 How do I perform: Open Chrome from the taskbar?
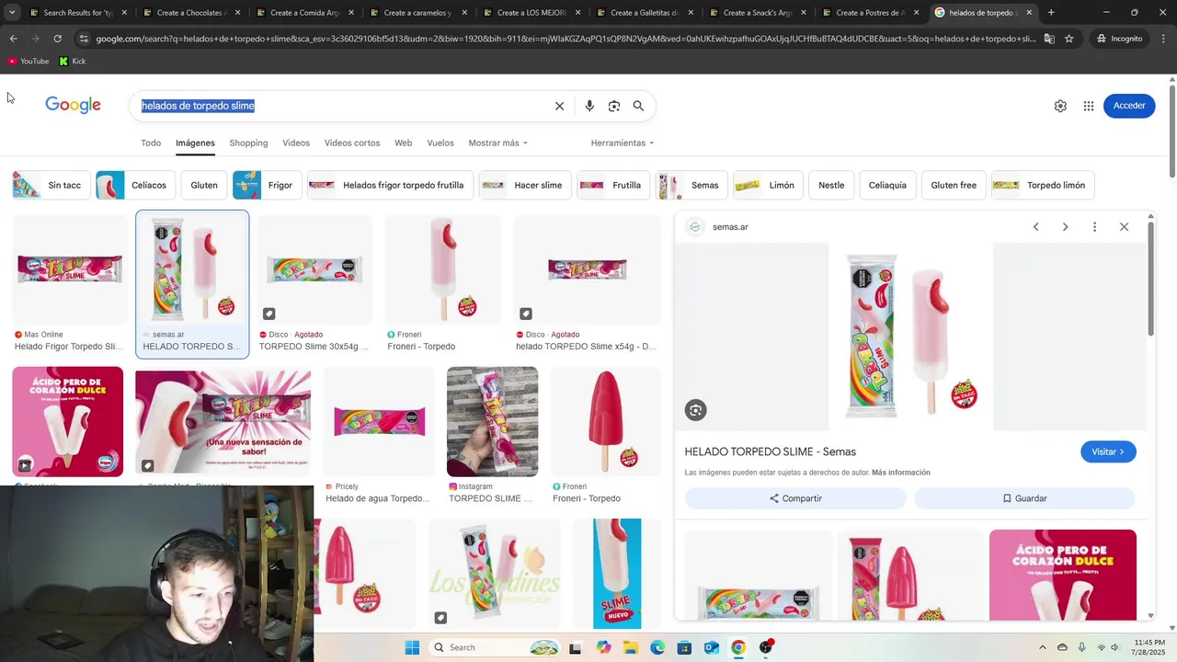pyautogui.click(x=737, y=647)
